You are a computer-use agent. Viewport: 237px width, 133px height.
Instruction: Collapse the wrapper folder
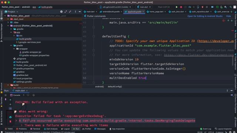click(14, 49)
